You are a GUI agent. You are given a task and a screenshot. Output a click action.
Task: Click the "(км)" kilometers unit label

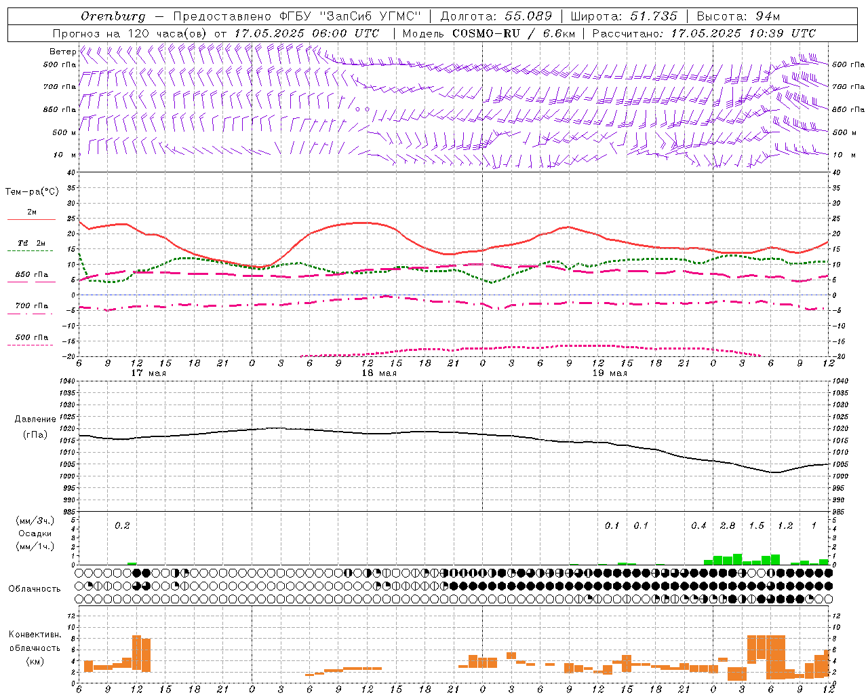[x=35, y=661]
